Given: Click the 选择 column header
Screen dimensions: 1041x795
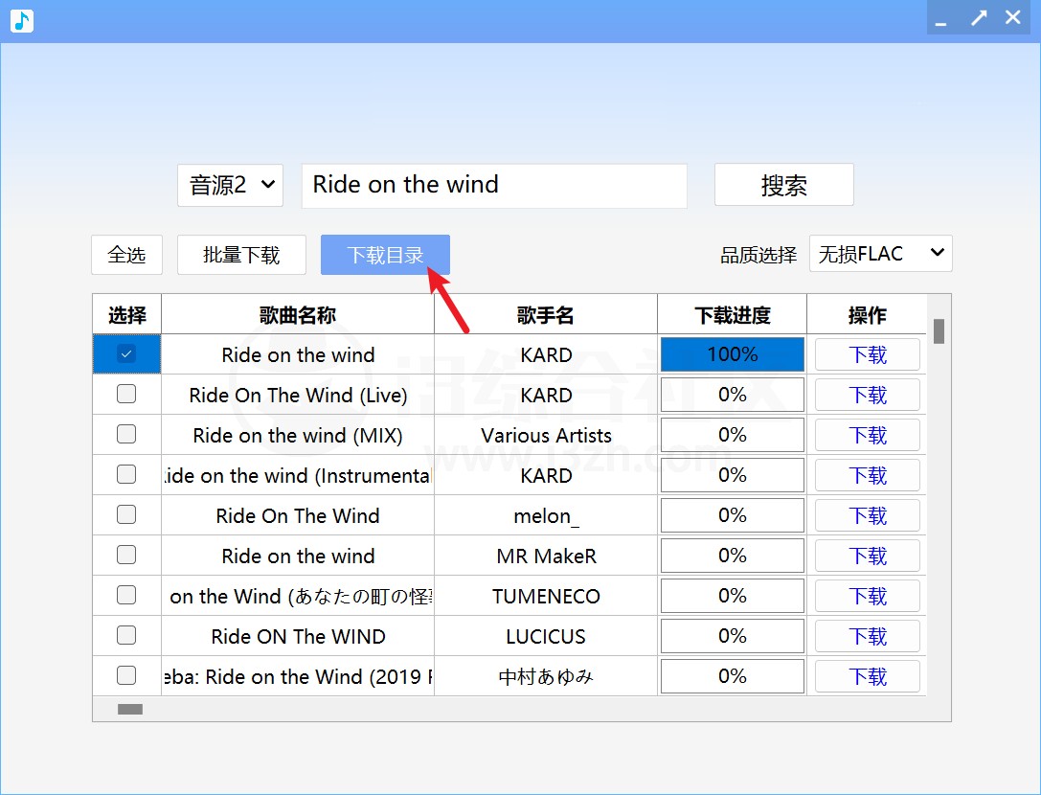Looking at the screenshot, I should click(x=126, y=314).
